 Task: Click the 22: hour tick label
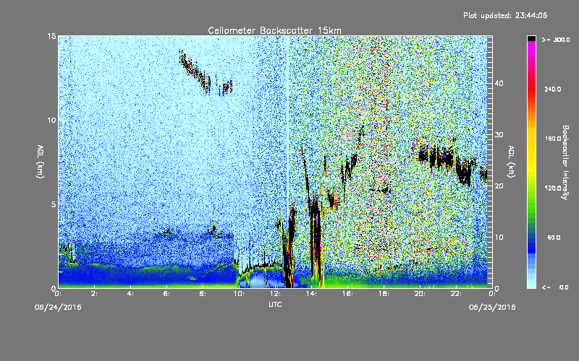pos(456,294)
